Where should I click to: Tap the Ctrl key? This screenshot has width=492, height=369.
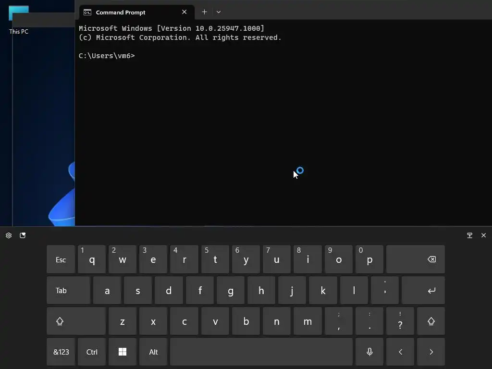(x=92, y=352)
